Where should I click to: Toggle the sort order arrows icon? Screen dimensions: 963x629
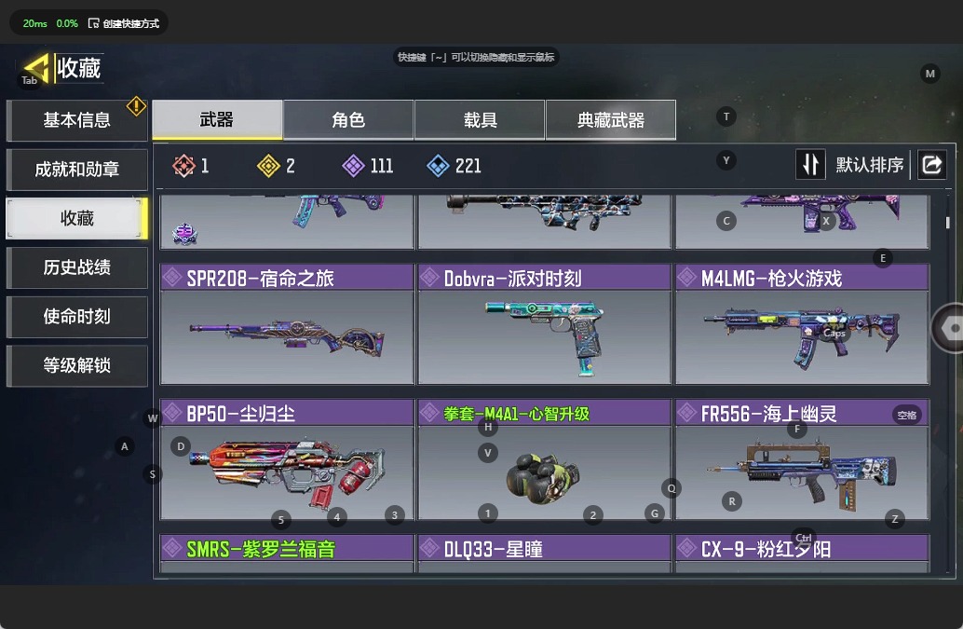[x=810, y=165]
